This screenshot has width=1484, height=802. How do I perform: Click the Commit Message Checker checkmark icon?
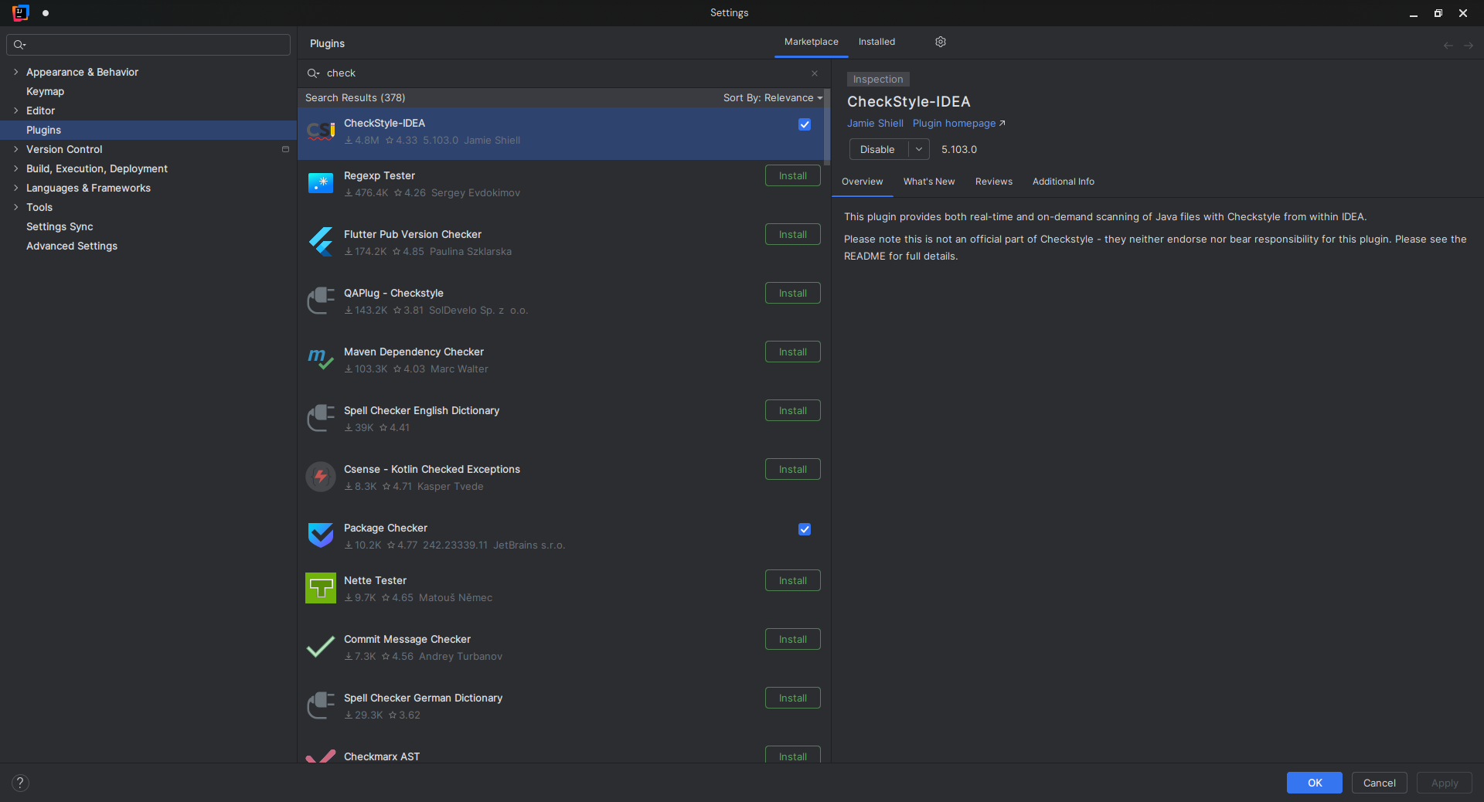tap(321, 647)
